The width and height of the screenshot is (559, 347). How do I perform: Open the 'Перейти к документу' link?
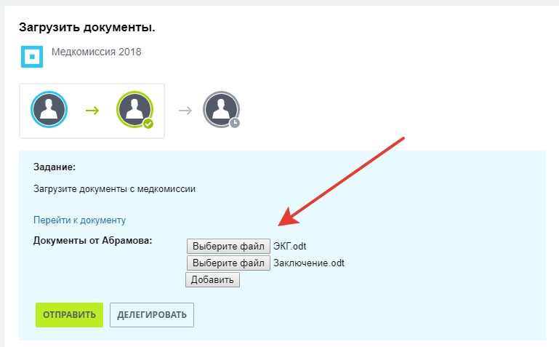pos(80,220)
